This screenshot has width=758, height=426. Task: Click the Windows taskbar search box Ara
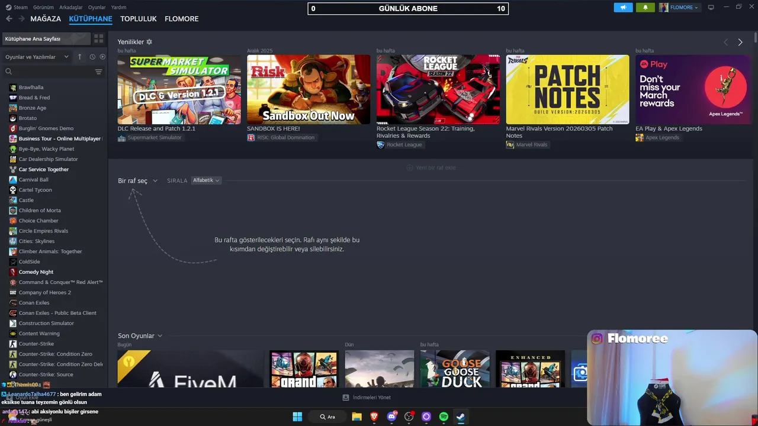tap(327, 417)
